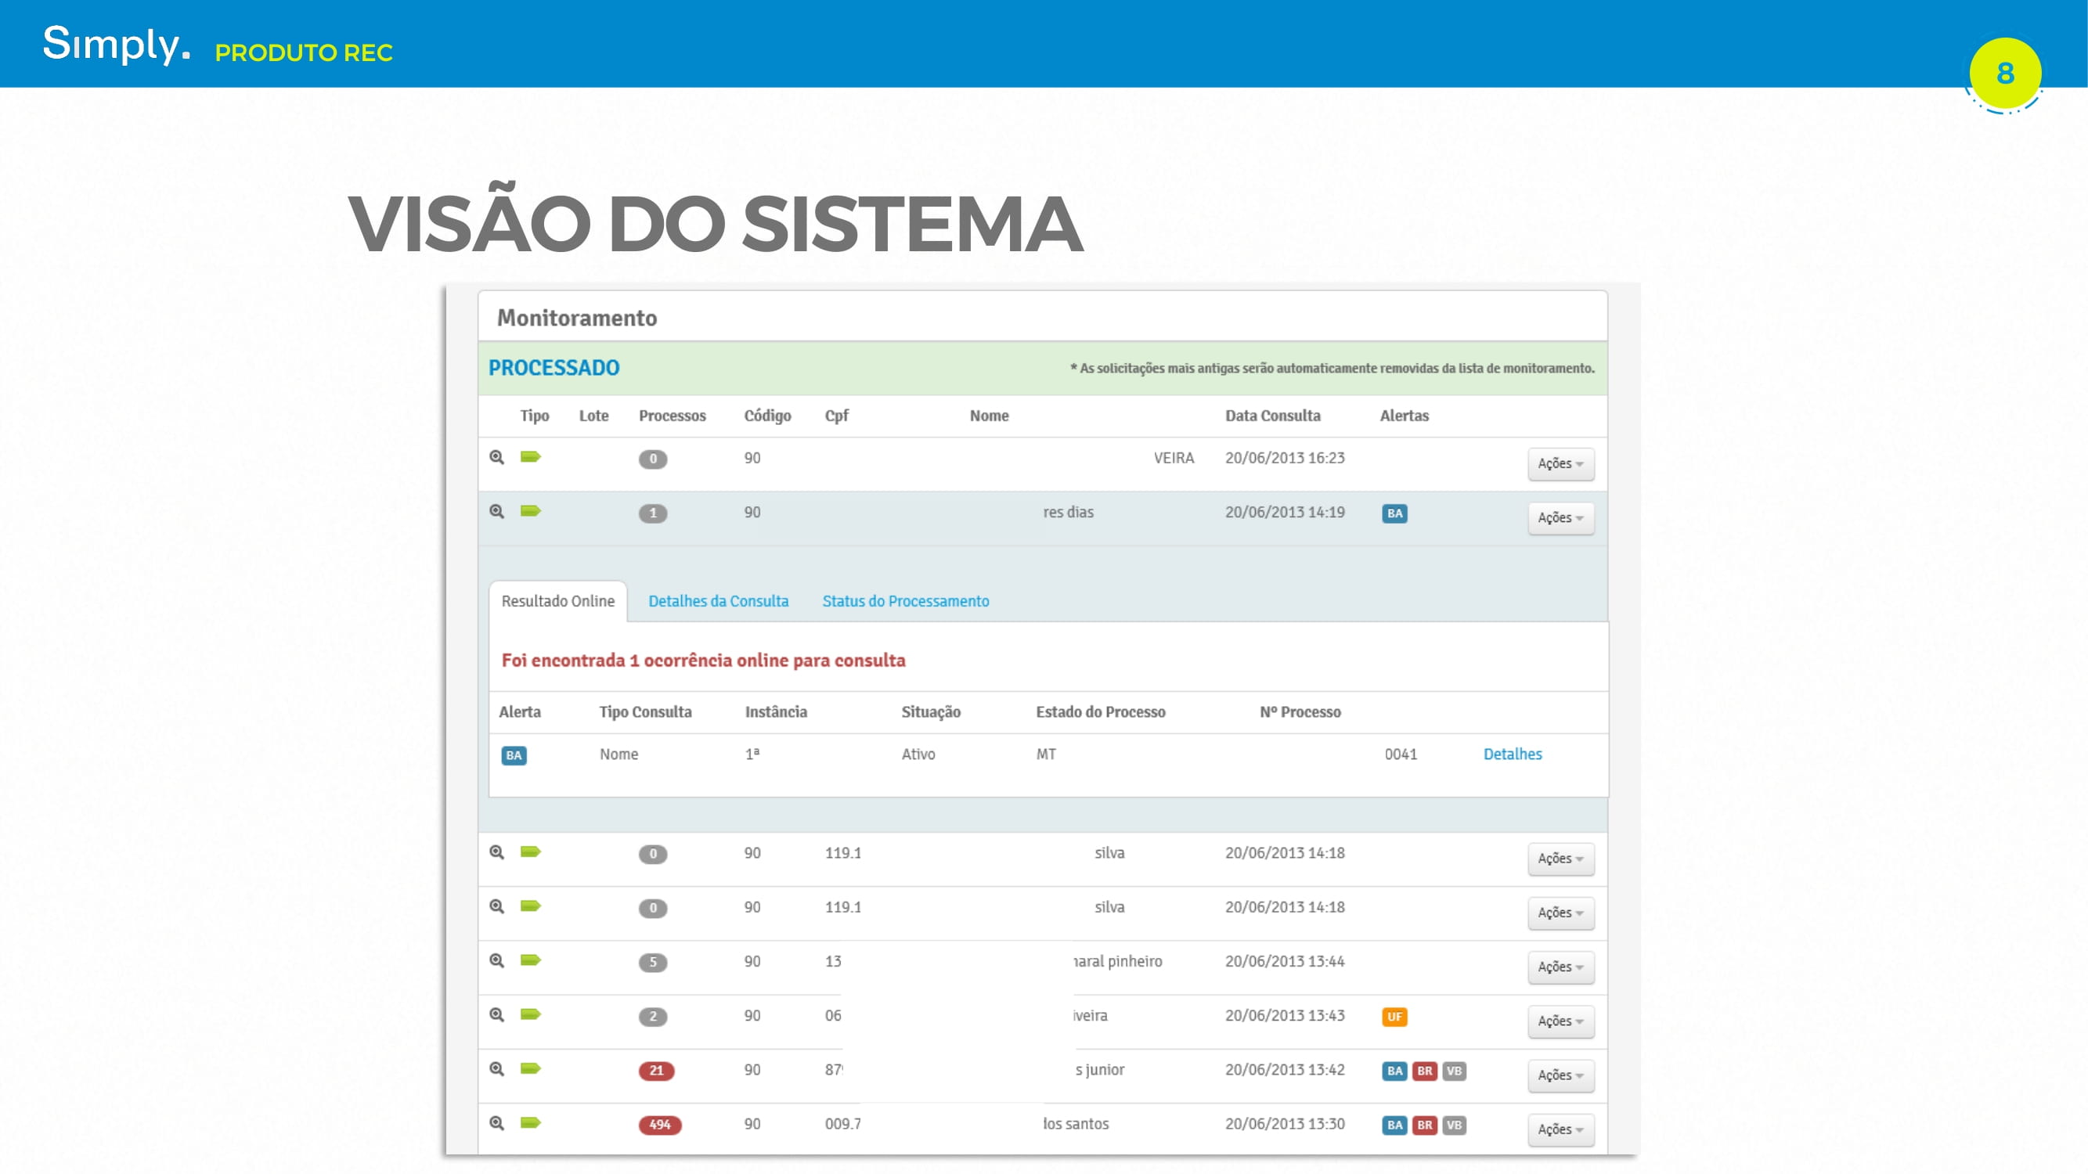Click green tag icon in the s junior row

pyautogui.click(x=530, y=1068)
